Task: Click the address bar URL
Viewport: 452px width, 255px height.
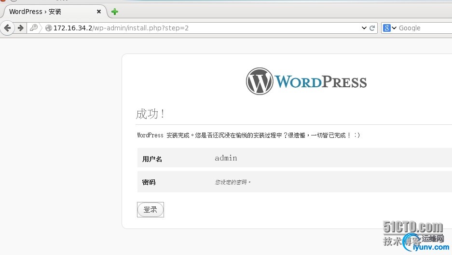Action: [121, 28]
